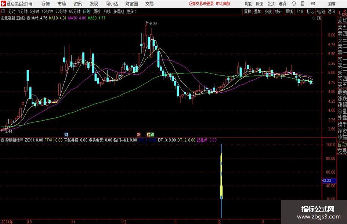The width and height of the screenshot is (347, 224).
Task: Open the customer service headset icon
Action: pyautogui.click(x=294, y=4)
